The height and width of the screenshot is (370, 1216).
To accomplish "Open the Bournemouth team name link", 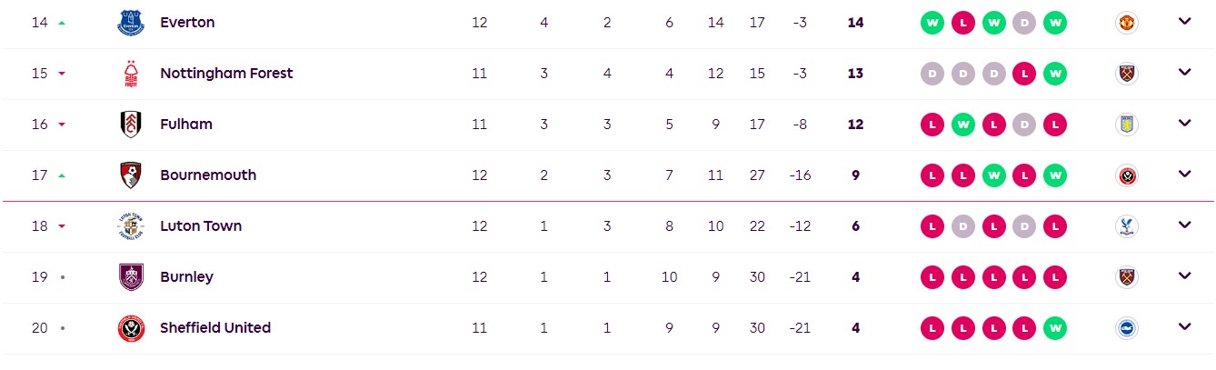I will click(208, 175).
